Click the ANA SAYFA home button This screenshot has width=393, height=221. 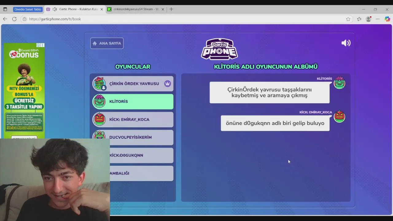click(107, 43)
